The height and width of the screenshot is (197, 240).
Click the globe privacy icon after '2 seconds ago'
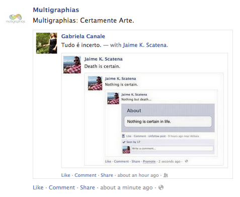[x=186, y=161]
